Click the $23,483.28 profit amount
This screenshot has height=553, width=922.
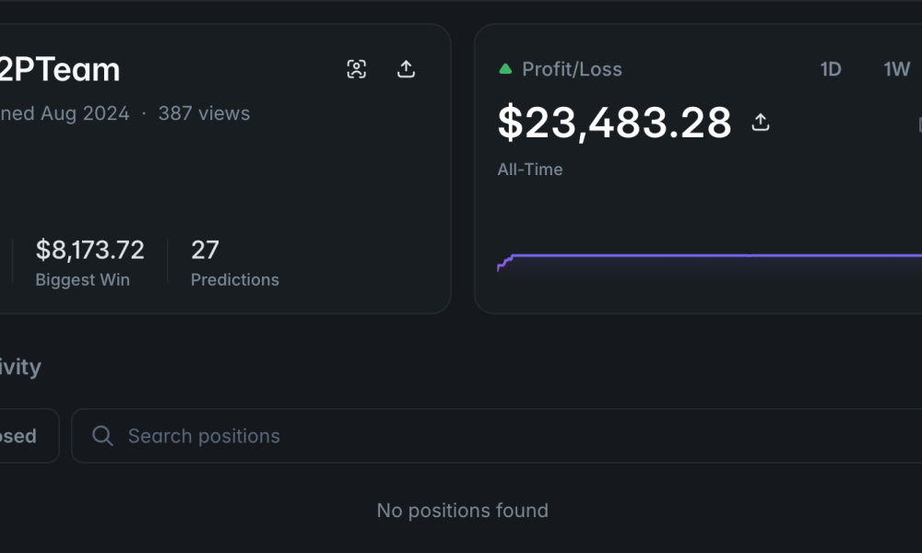[x=614, y=123]
